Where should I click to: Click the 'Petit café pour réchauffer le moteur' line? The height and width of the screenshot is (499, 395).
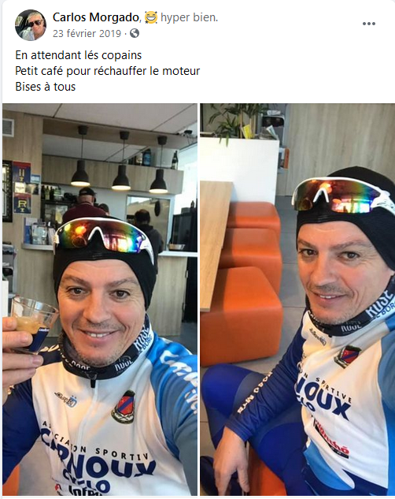pyautogui.click(x=108, y=71)
